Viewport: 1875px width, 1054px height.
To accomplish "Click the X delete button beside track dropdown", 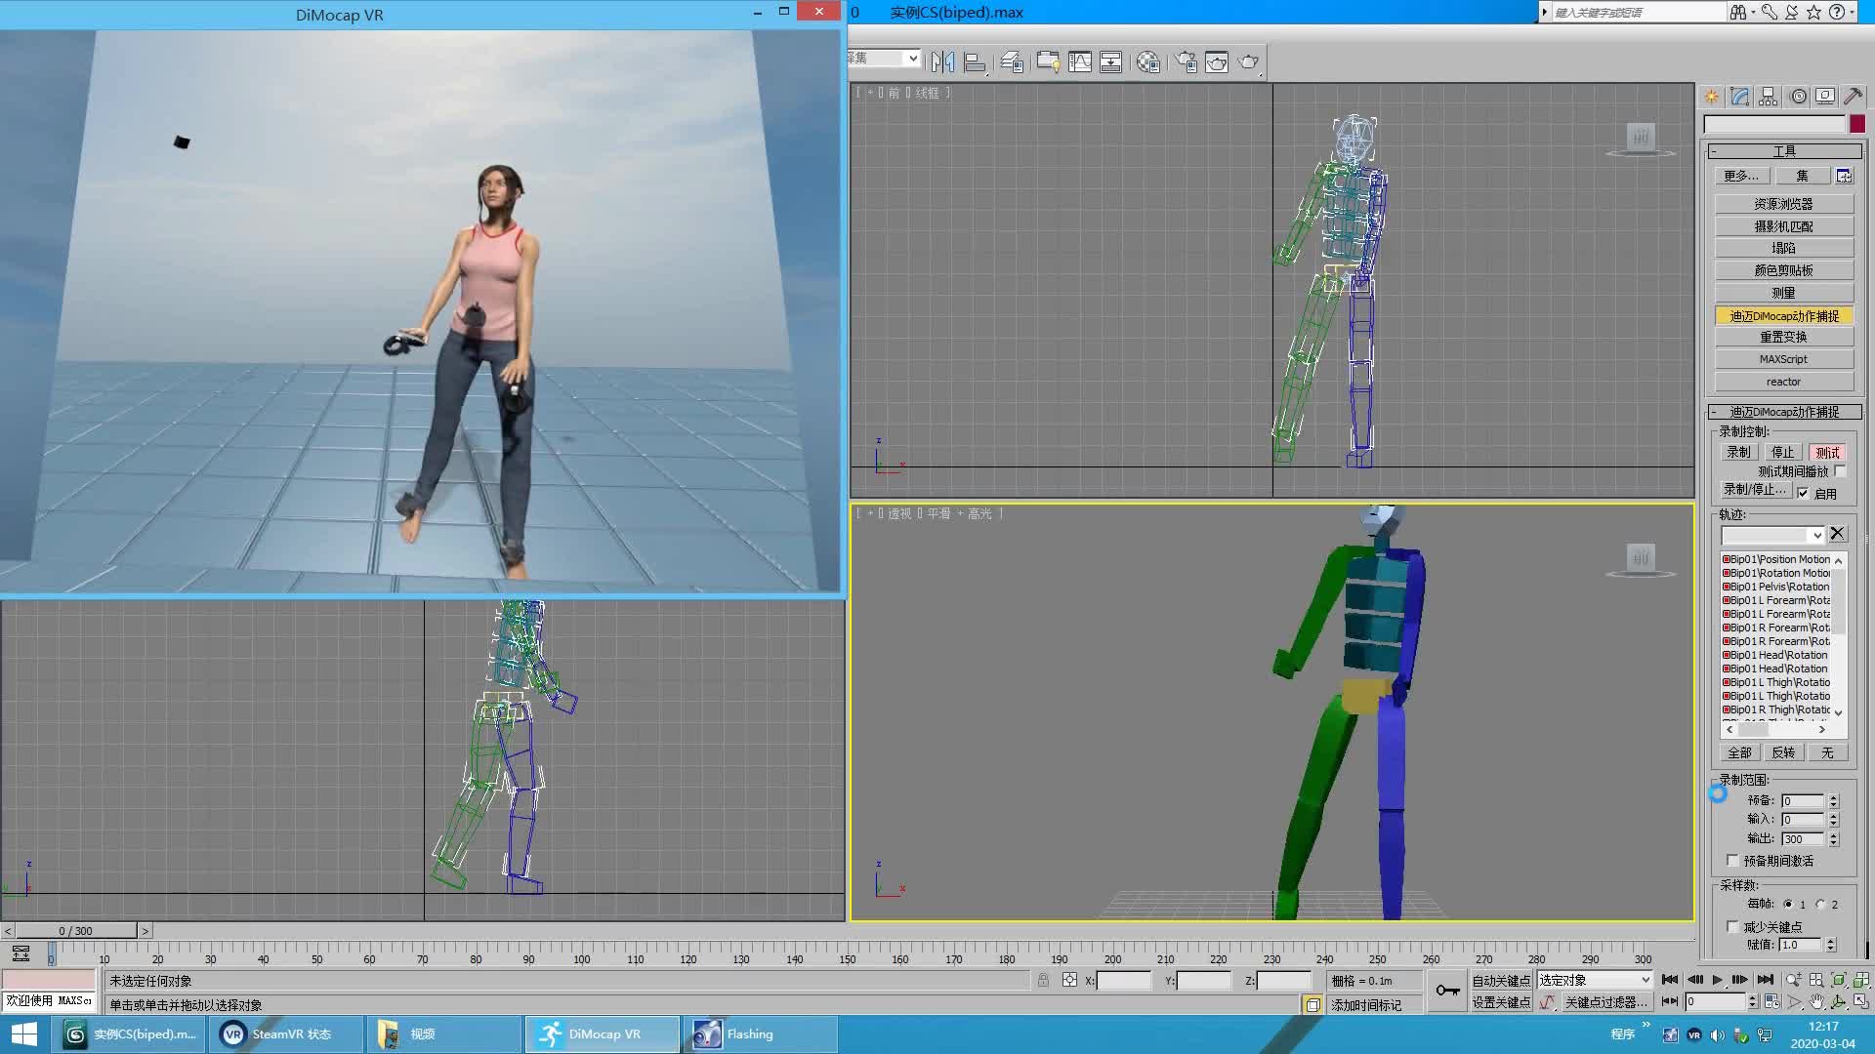I will (x=1837, y=534).
